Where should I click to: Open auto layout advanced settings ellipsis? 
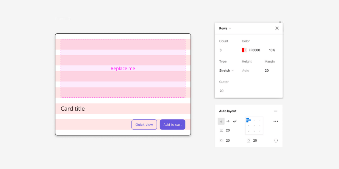coord(276,121)
